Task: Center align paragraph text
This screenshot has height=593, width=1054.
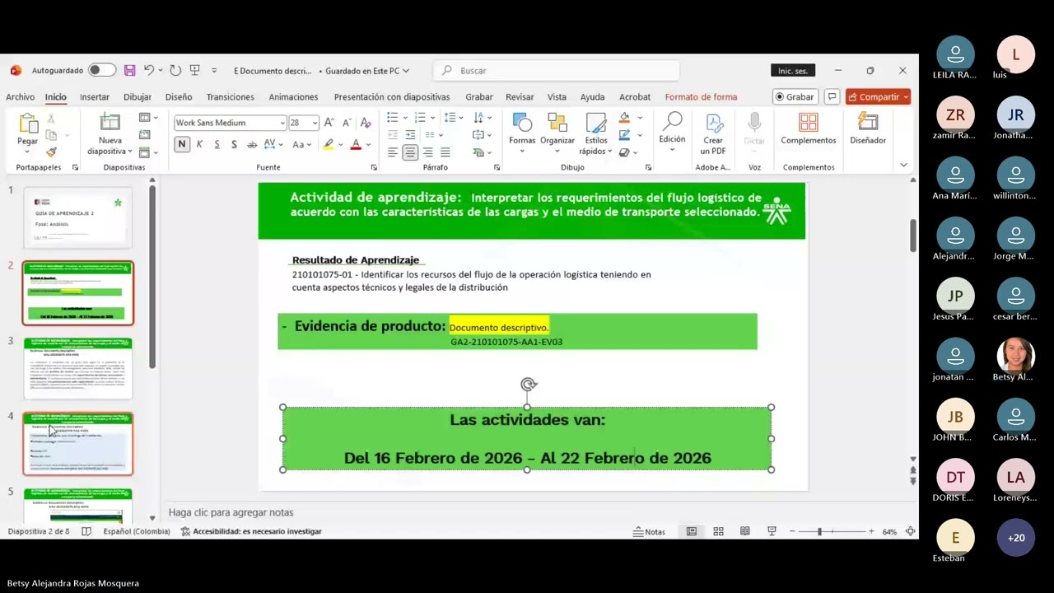Action: point(410,152)
